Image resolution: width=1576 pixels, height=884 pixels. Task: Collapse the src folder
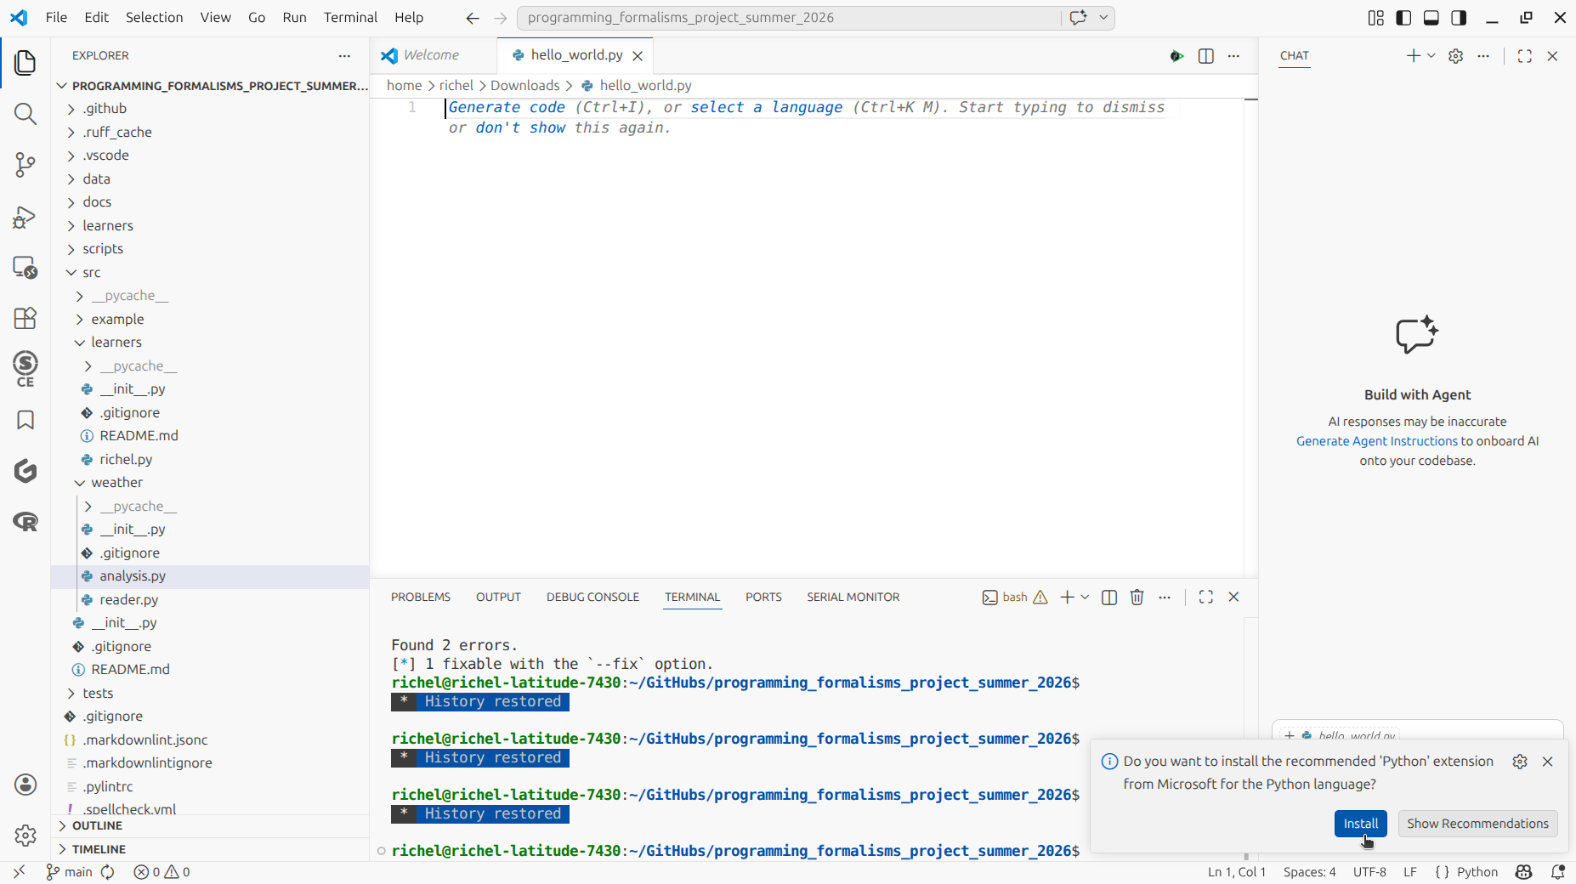210,273
